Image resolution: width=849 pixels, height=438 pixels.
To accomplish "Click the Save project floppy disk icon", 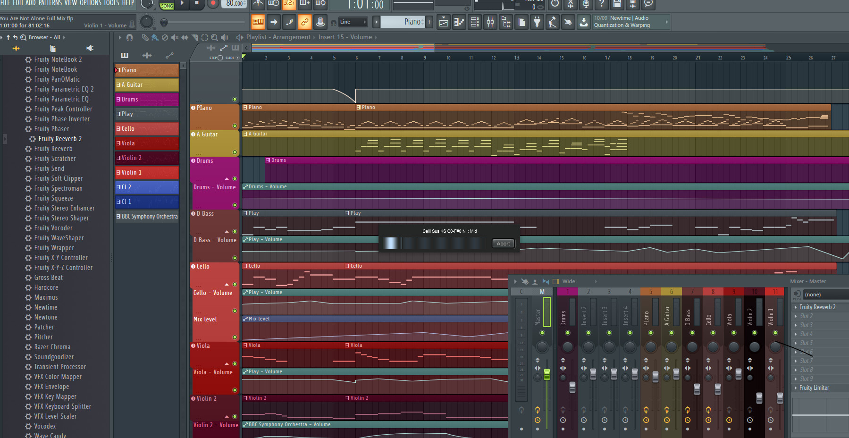I will (x=617, y=4).
